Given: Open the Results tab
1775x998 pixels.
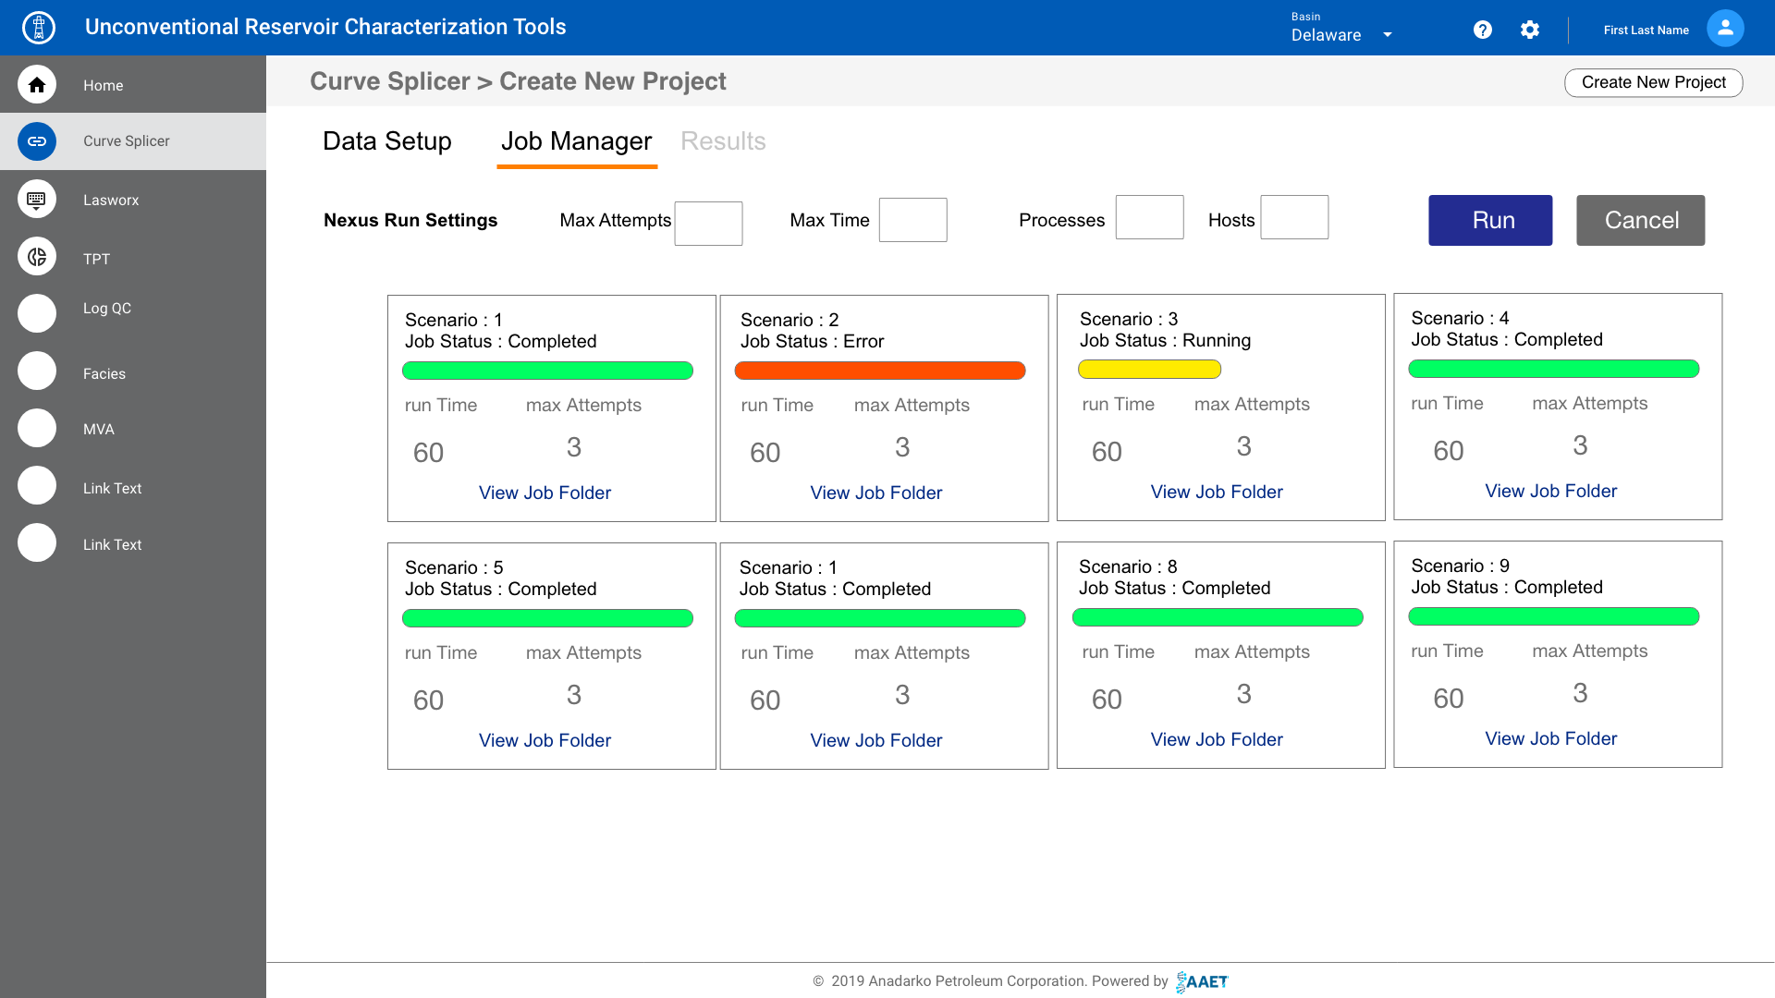Looking at the screenshot, I should (x=723, y=141).
